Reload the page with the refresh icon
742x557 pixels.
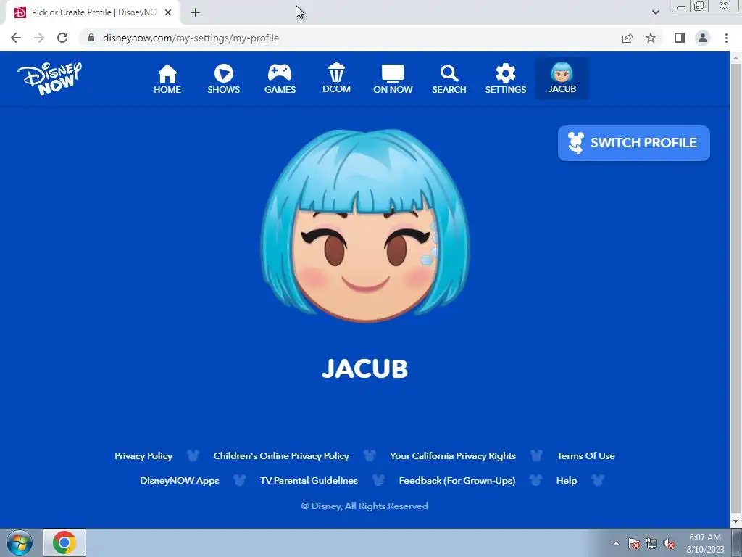pyautogui.click(x=62, y=38)
